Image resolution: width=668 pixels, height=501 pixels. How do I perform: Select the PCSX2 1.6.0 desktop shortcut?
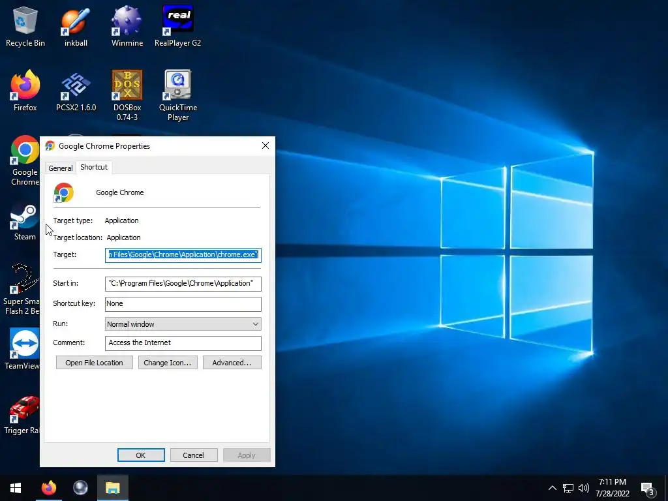tap(76, 91)
